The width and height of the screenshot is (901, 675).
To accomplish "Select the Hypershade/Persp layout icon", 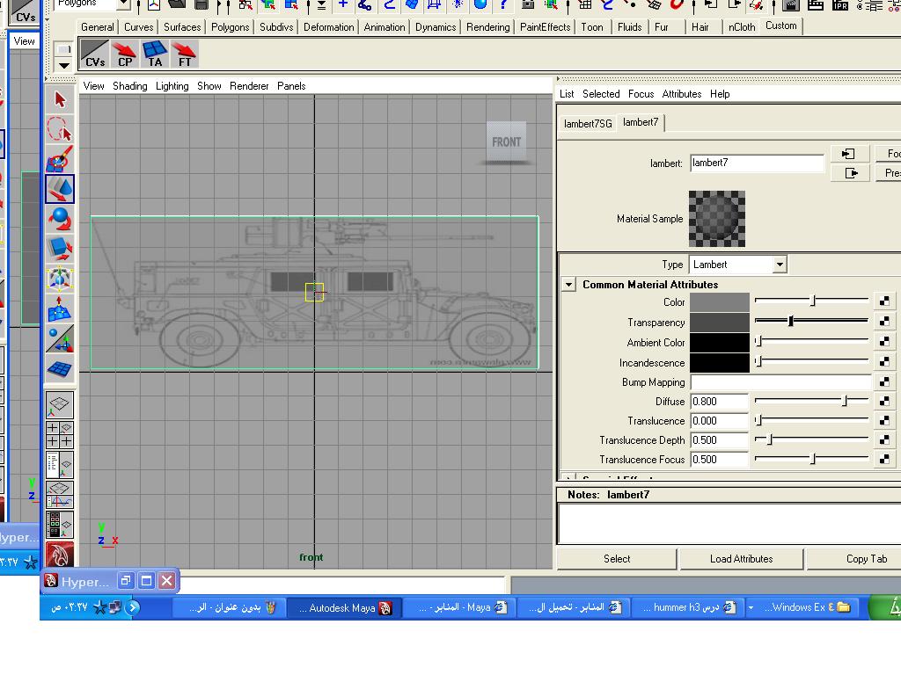I will click(60, 524).
